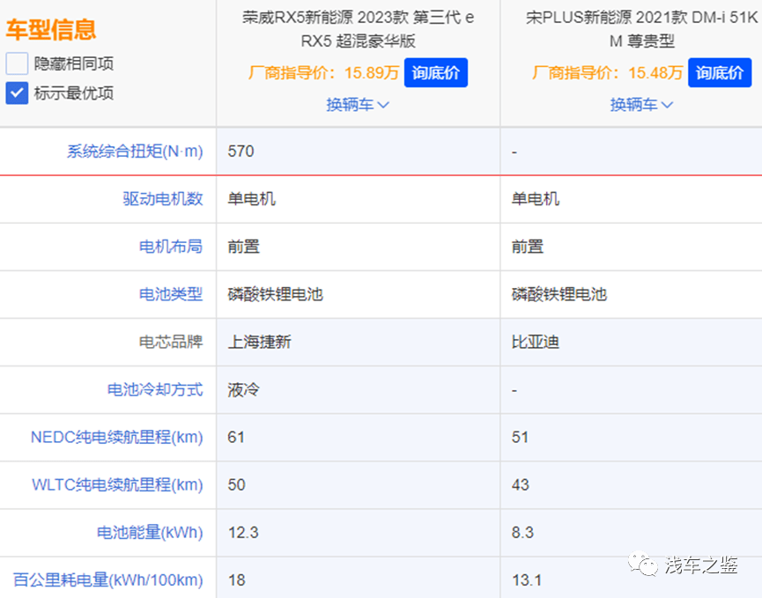The image size is (762, 598).
Task: Open the 系统综合扭矩(N·m) parameter link
Action: (x=135, y=151)
